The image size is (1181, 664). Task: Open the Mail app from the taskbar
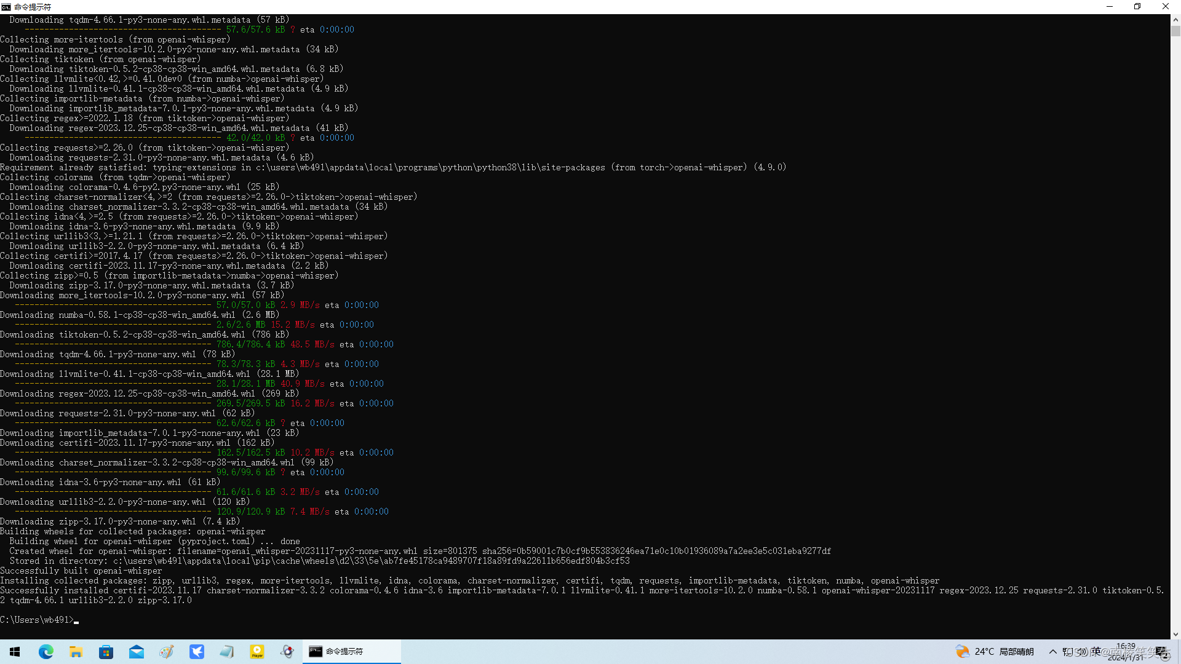136,652
